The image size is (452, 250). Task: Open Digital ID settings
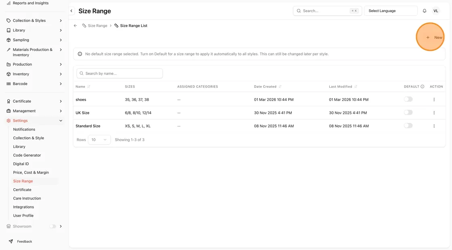(x=21, y=164)
